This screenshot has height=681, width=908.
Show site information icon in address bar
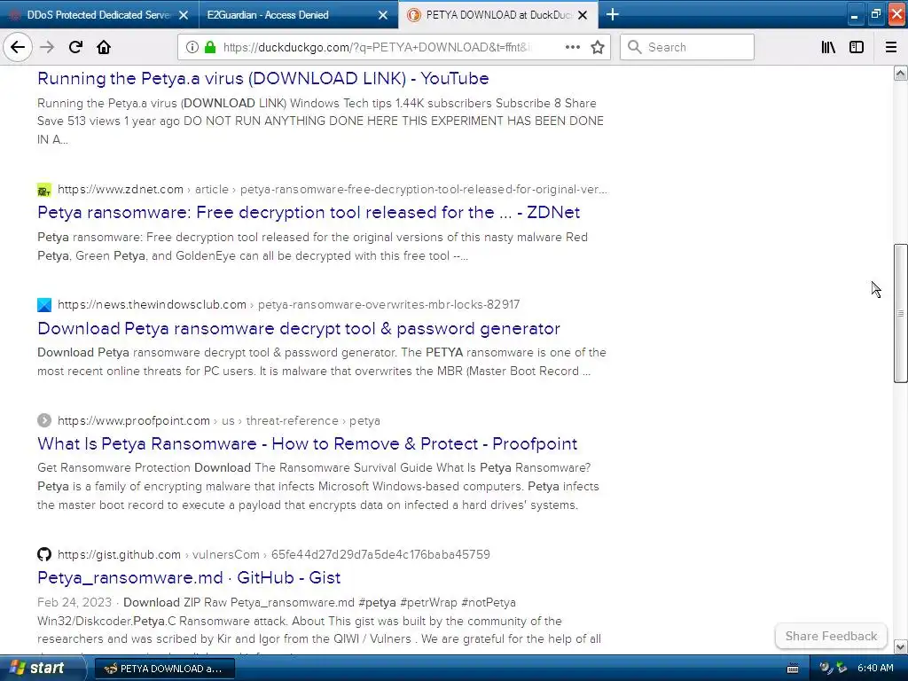(x=192, y=47)
